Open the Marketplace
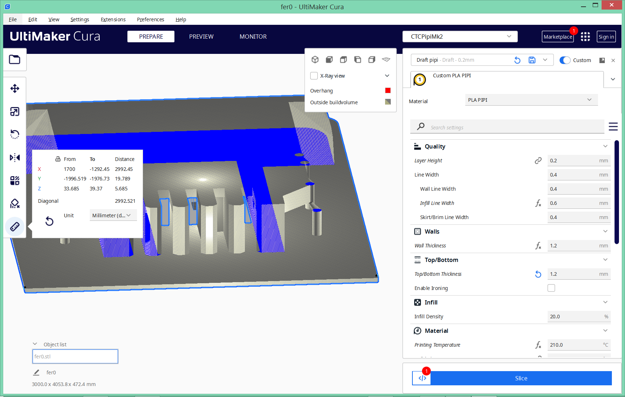 tap(558, 37)
